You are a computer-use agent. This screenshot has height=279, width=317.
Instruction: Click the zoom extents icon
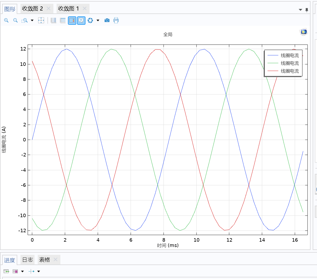pyautogui.click(x=41, y=20)
